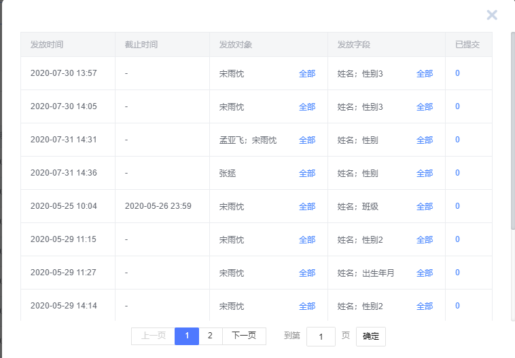The image size is (515, 358).
Task: Click 全部 link beside 孟亚飞；宋雨忱 recipients
Action: click(307, 140)
